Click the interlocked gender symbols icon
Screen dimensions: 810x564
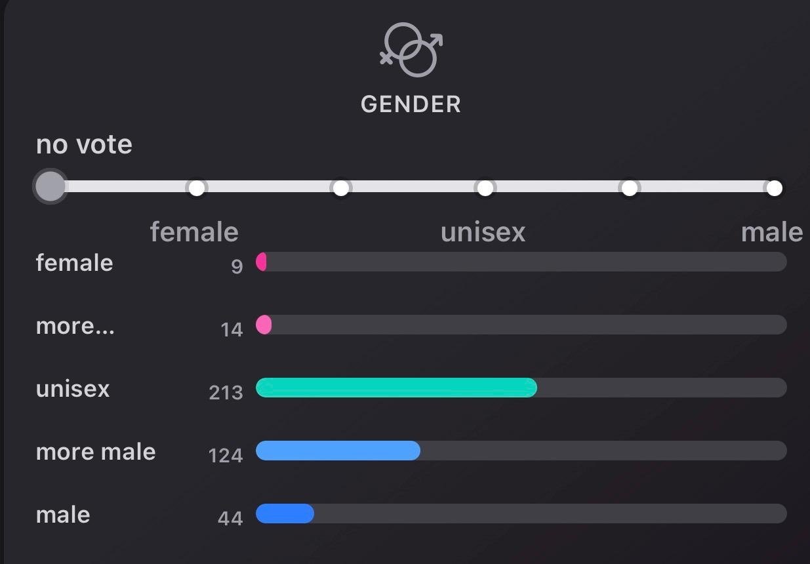(x=411, y=50)
